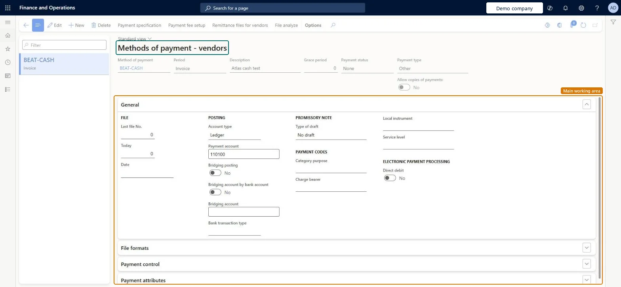Open Payment specification menu
The width and height of the screenshot is (621, 287).
pyautogui.click(x=139, y=25)
